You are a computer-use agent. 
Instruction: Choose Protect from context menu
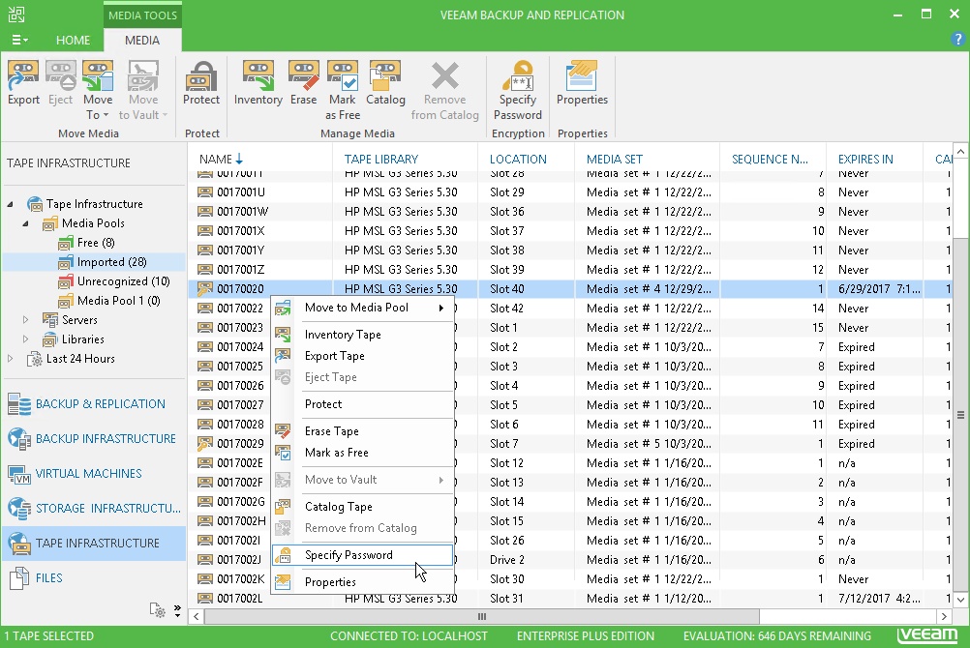(363, 403)
